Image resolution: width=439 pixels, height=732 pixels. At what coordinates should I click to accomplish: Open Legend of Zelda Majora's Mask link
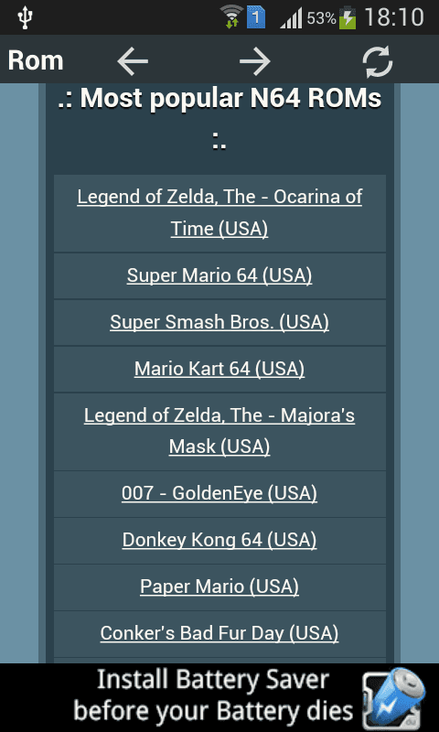pos(219,431)
